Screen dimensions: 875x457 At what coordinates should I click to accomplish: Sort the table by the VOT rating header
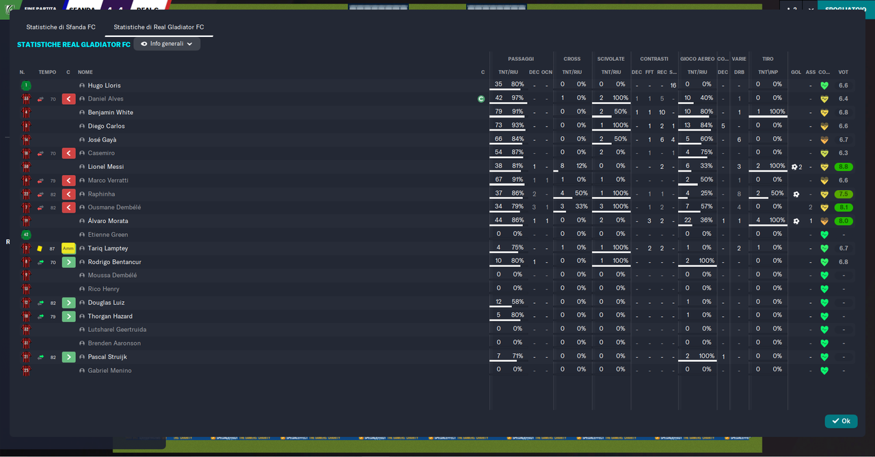pos(843,72)
